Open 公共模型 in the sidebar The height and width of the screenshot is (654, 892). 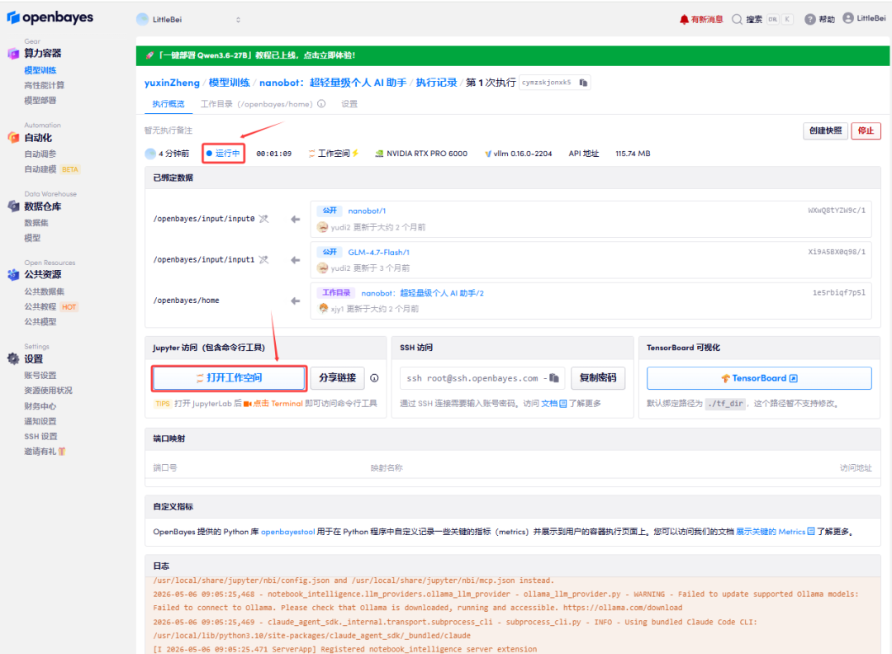tap(40, 322)
